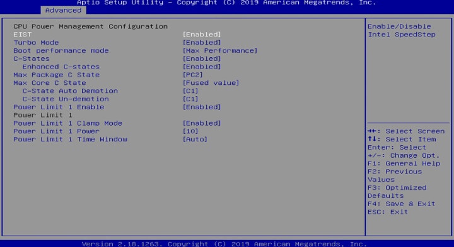The width and height of the screenshot is (454, 247).
Task: Select Power Limit 1 Time Window setting
Action: [x=71, y=140]
